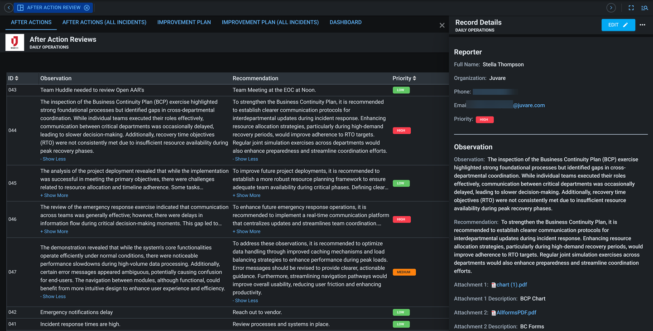
Task: Close the Record Details panel with X
Action: [442, 25]
